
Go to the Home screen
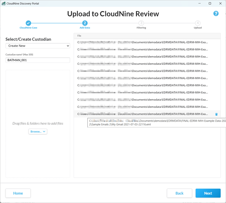18,193
